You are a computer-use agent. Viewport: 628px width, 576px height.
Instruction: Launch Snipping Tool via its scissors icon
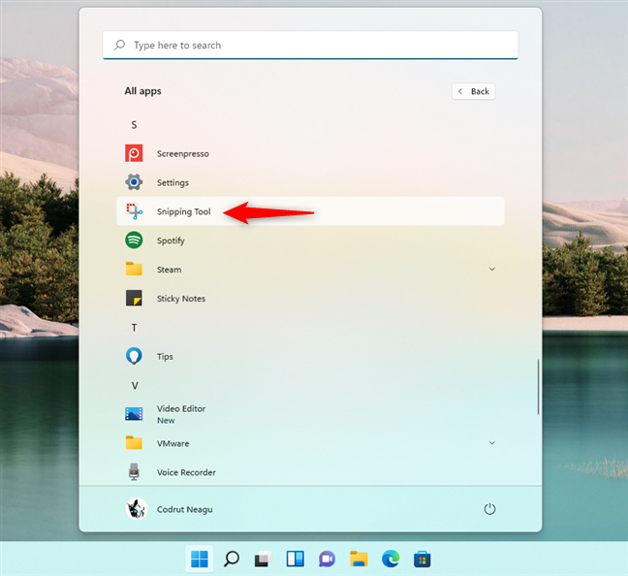134,211
